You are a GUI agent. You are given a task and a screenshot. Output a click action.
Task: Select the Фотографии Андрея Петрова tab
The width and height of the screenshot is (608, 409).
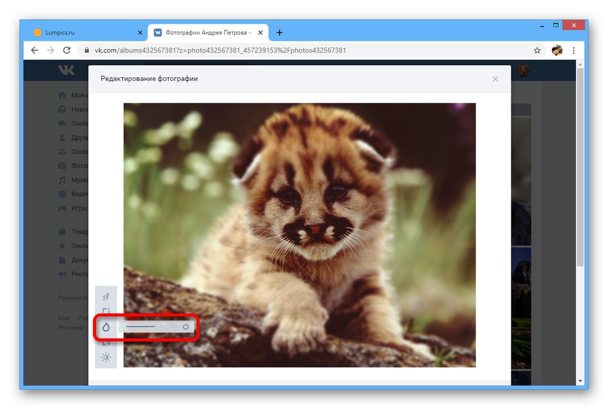click(208, 33)
